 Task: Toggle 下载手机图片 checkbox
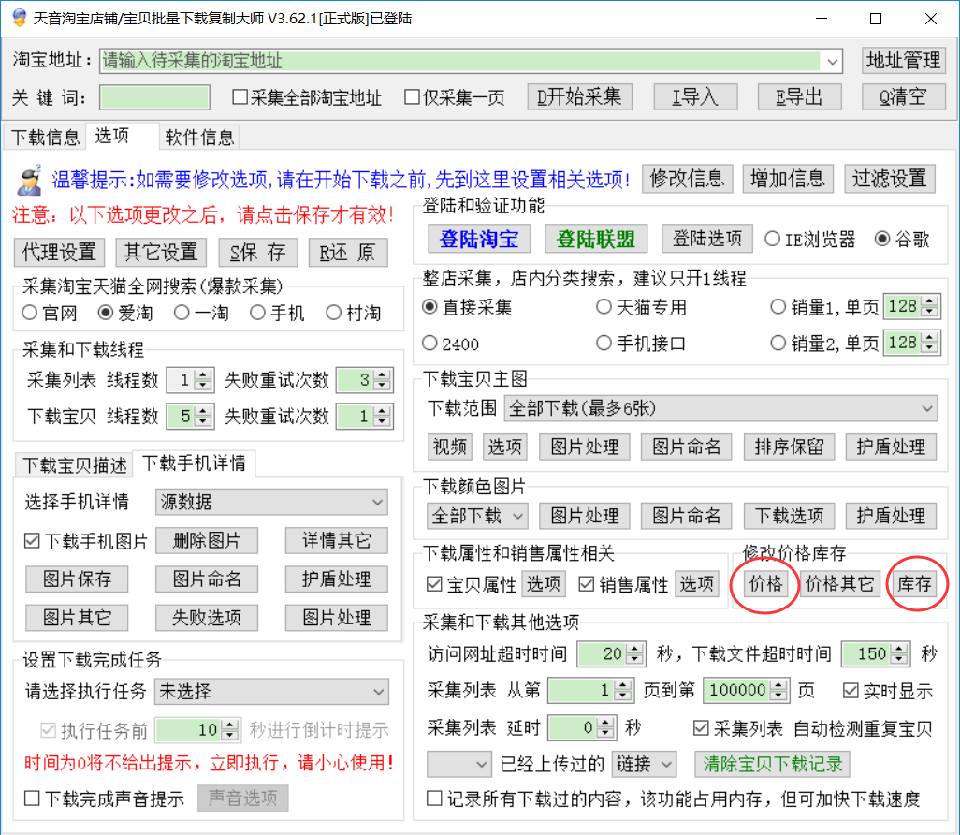pos(32,541)
